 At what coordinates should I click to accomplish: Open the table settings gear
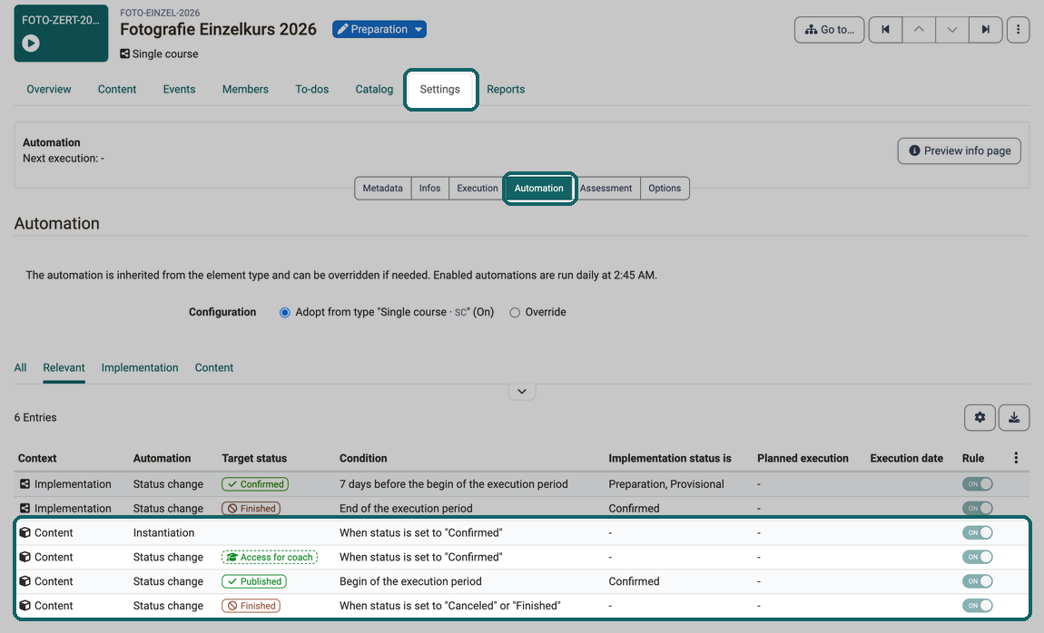(980, 417)
